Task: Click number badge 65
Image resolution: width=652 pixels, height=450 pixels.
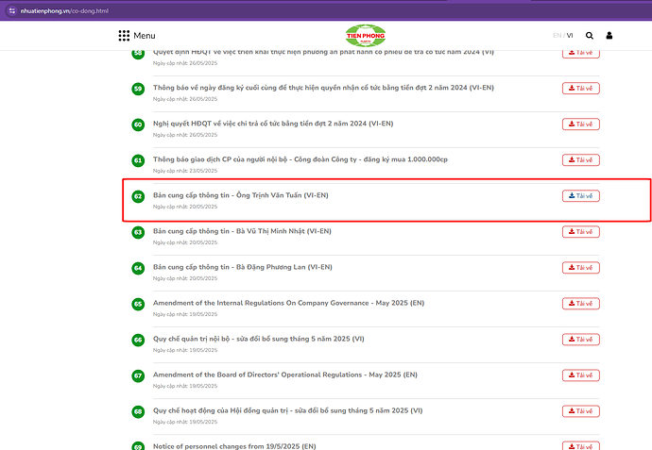Action: click(x=138, y=304)
